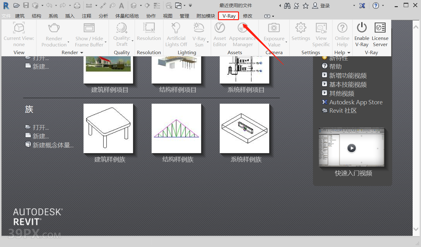Open the Quality Draft dropdown arrow

coord(132,41)
